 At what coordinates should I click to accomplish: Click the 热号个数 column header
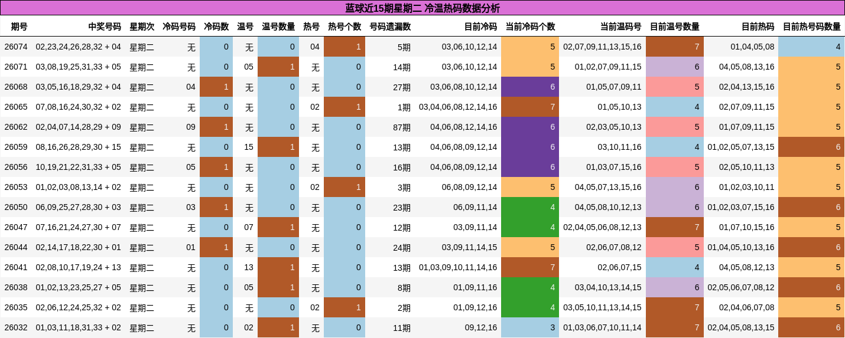coord(344,27)
